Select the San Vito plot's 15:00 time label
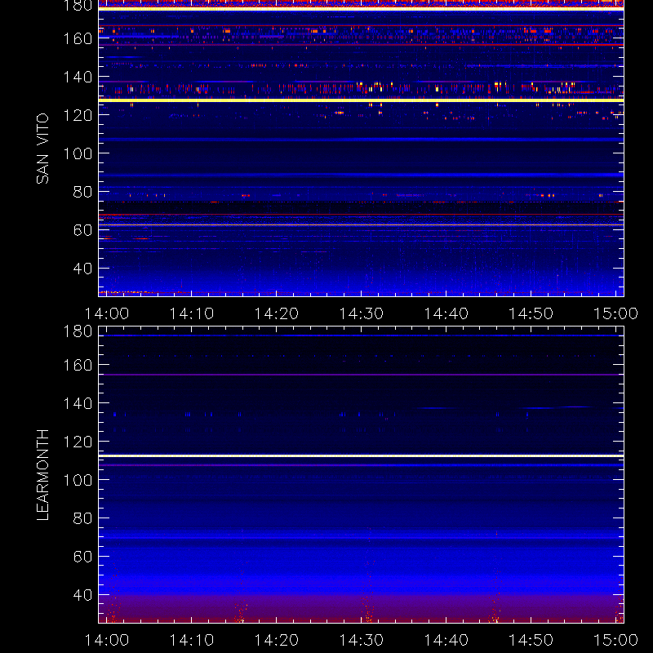This screenshot has width=653, height=653. pyautogui.click(x=615, y=313)
